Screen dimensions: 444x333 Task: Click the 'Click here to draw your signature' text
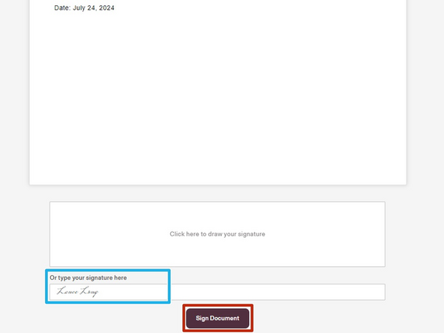(217, 234)
